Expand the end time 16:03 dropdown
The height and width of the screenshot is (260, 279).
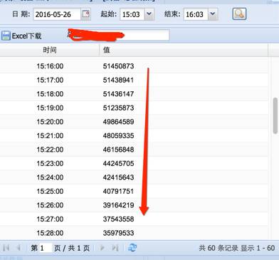(x=213, y=14)
